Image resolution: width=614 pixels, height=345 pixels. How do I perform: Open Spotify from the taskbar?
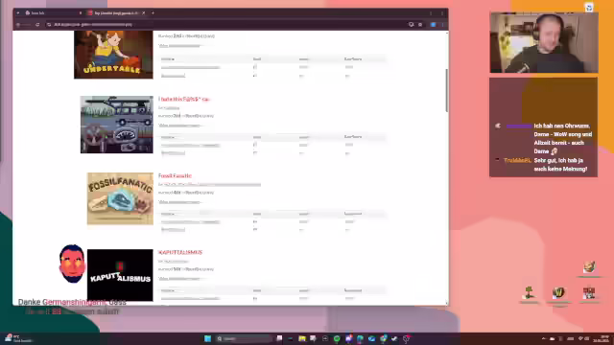pyautogui.click(x=337, y=338)
